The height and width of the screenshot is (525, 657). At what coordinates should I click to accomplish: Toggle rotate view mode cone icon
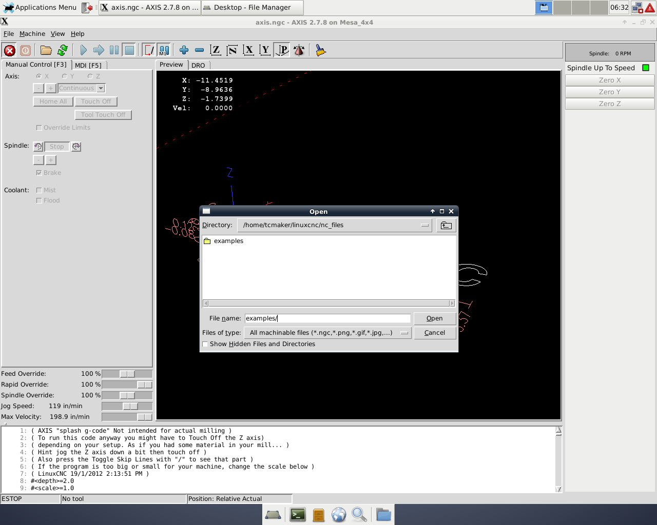(299, 50)
